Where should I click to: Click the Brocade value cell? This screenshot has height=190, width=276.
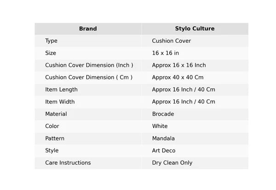(163, 114)
